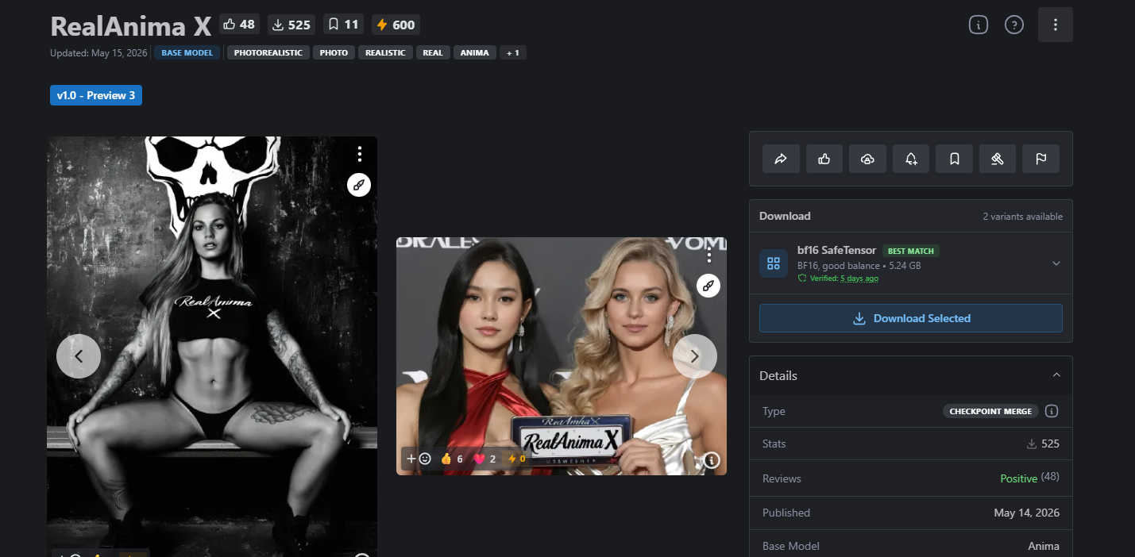
Task: Click the like count badge showing 48
Action: coord(239,25)
